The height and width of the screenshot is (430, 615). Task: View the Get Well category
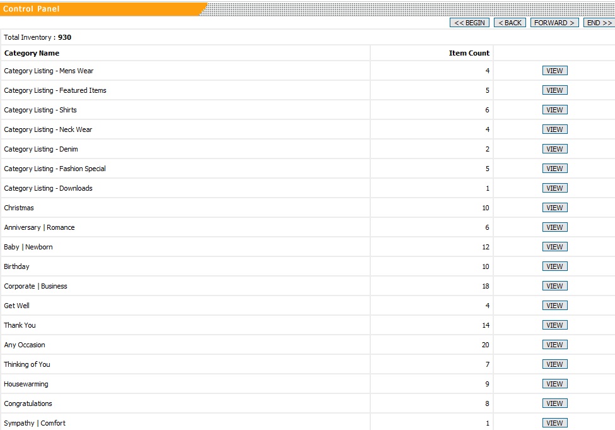554,306
